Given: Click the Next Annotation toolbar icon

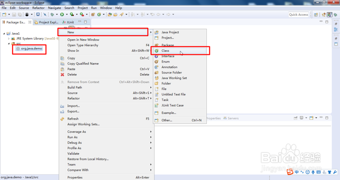Looking at the screenshot, I should click(x=133, y=15).
